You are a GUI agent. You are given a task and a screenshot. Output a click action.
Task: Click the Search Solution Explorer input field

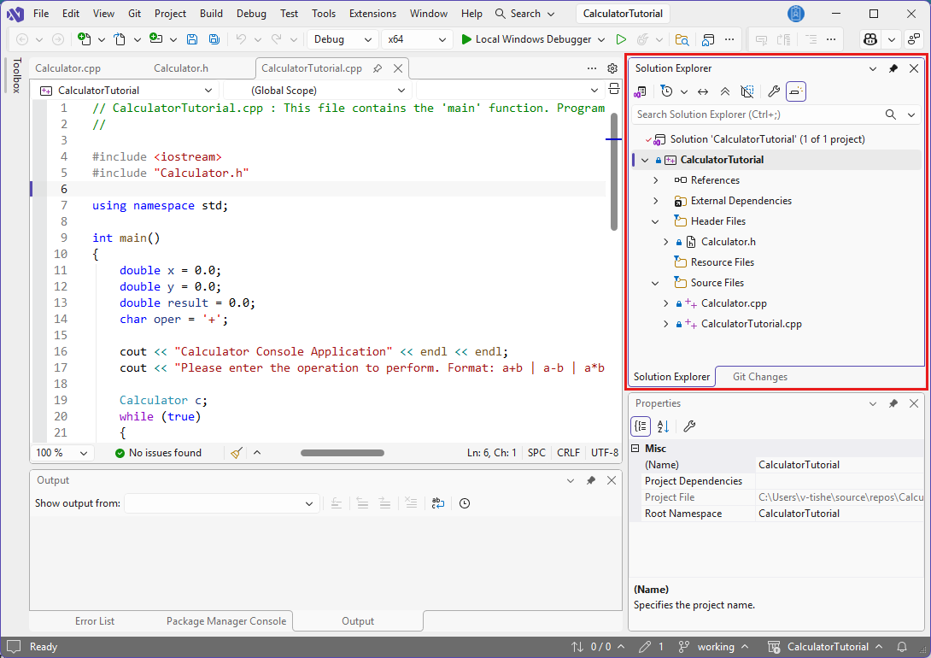click(758, 114)
